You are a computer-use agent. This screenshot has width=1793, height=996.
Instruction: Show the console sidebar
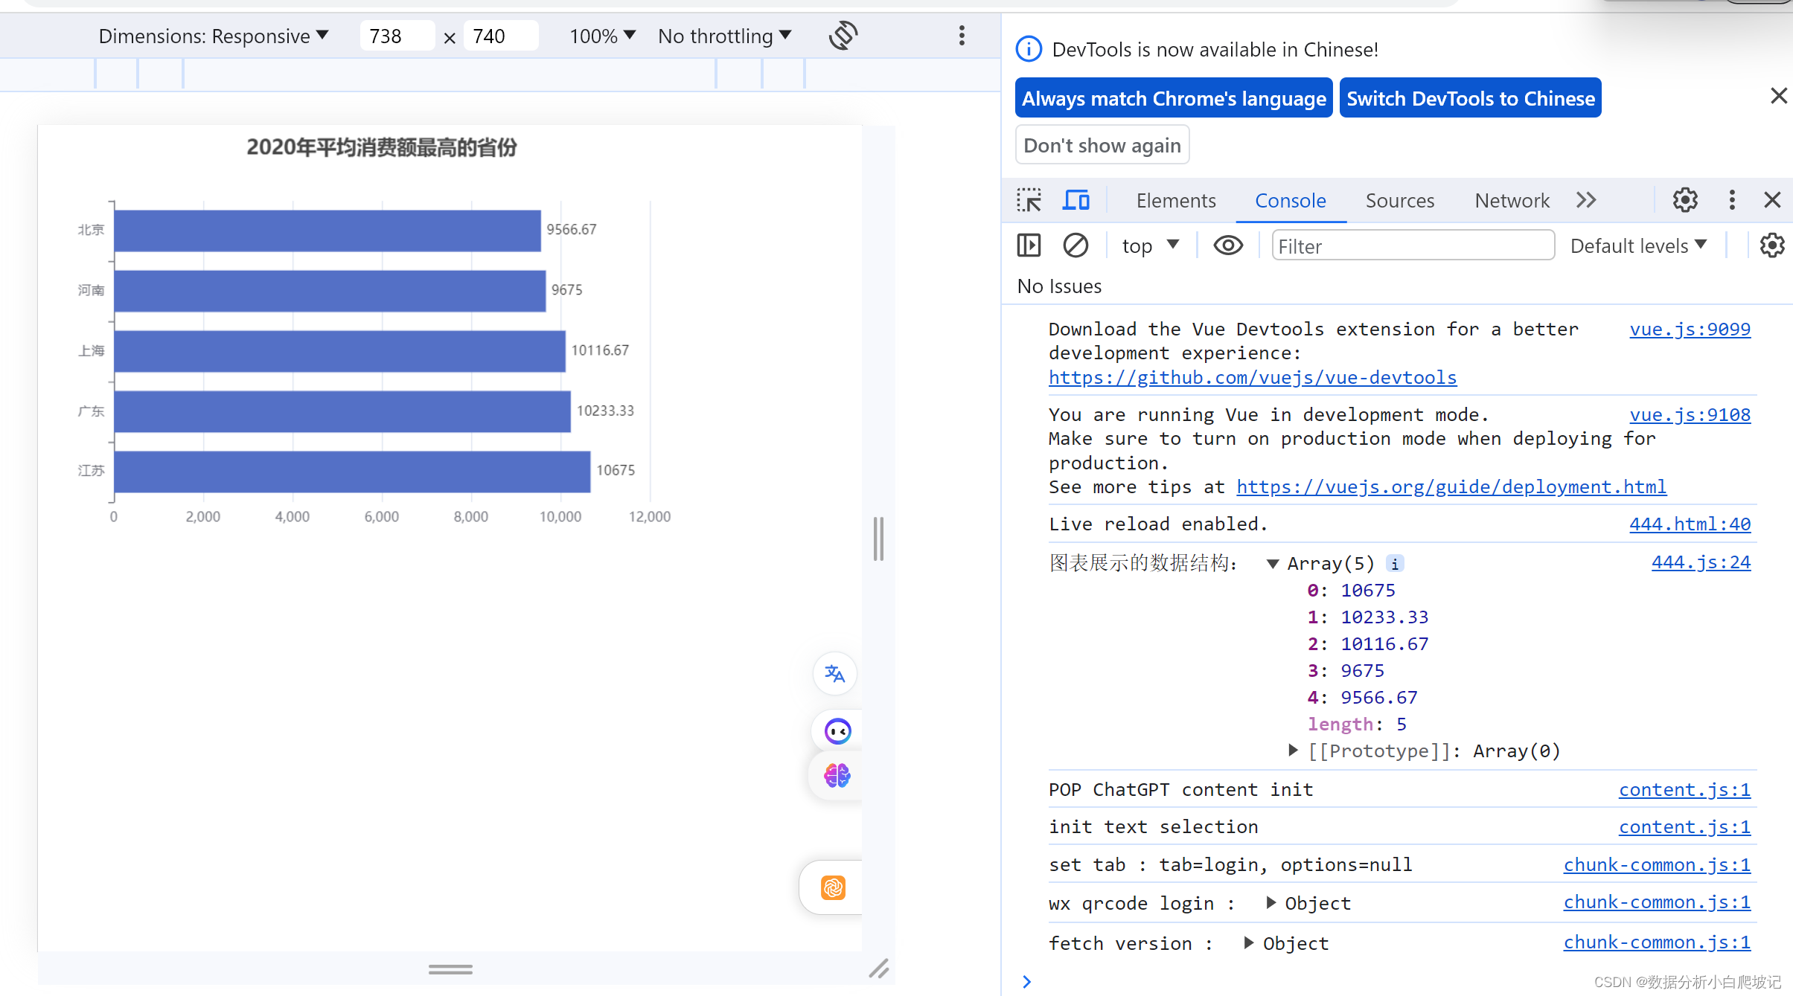pos(1029,245)
